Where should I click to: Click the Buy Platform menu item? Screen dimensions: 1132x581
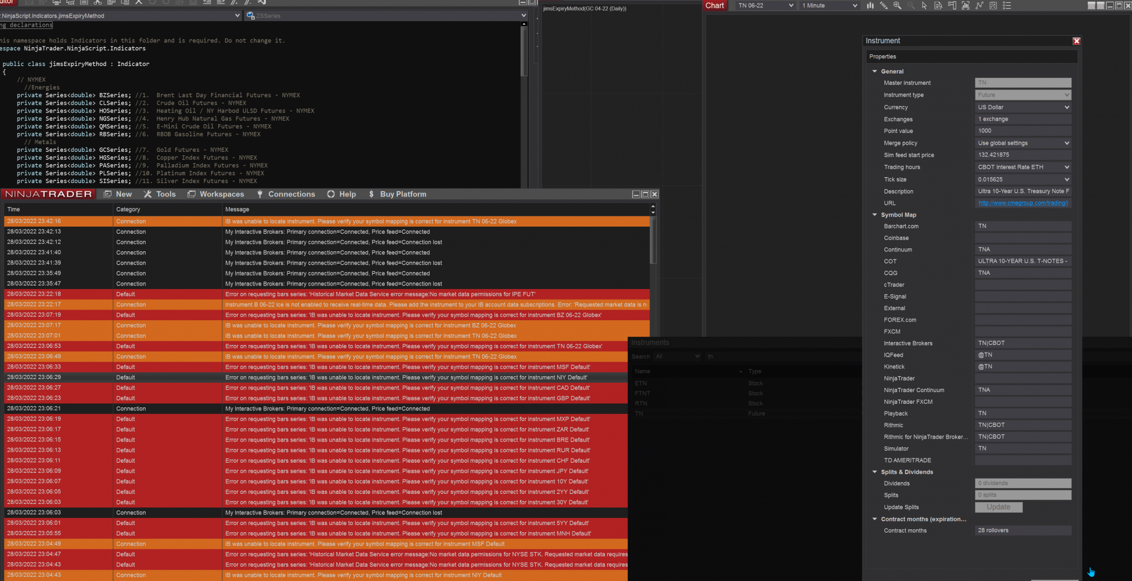pos(397,194)
